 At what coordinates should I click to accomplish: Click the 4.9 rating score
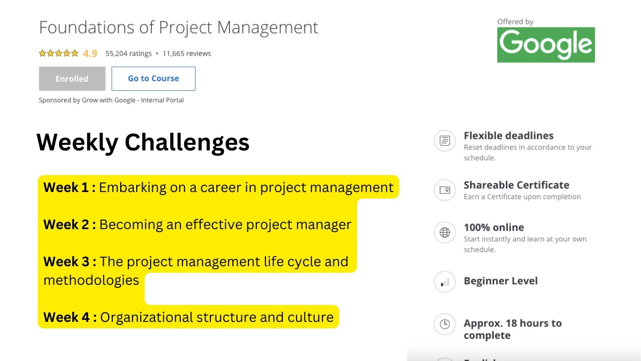[x=90, y=54]
